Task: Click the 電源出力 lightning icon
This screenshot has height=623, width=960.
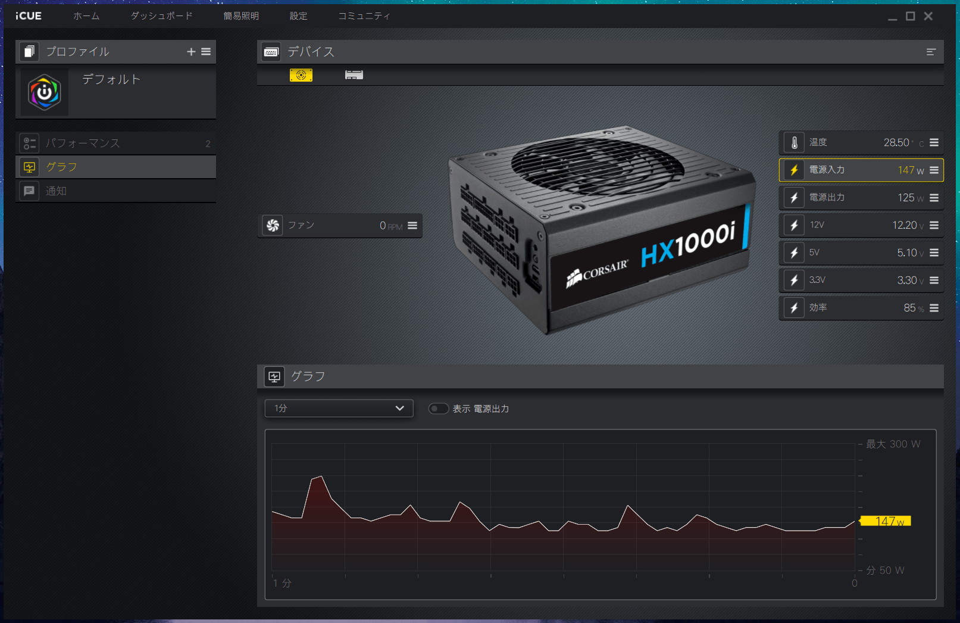Action: tap(794, 198)
